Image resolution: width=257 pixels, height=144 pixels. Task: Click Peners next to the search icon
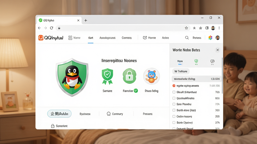[x=197, y=38]
